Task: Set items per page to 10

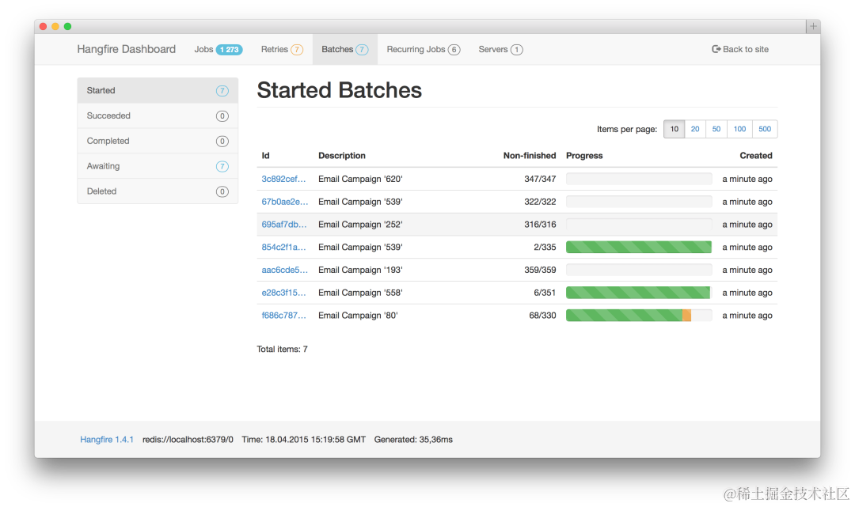Action: coord(674,129)
